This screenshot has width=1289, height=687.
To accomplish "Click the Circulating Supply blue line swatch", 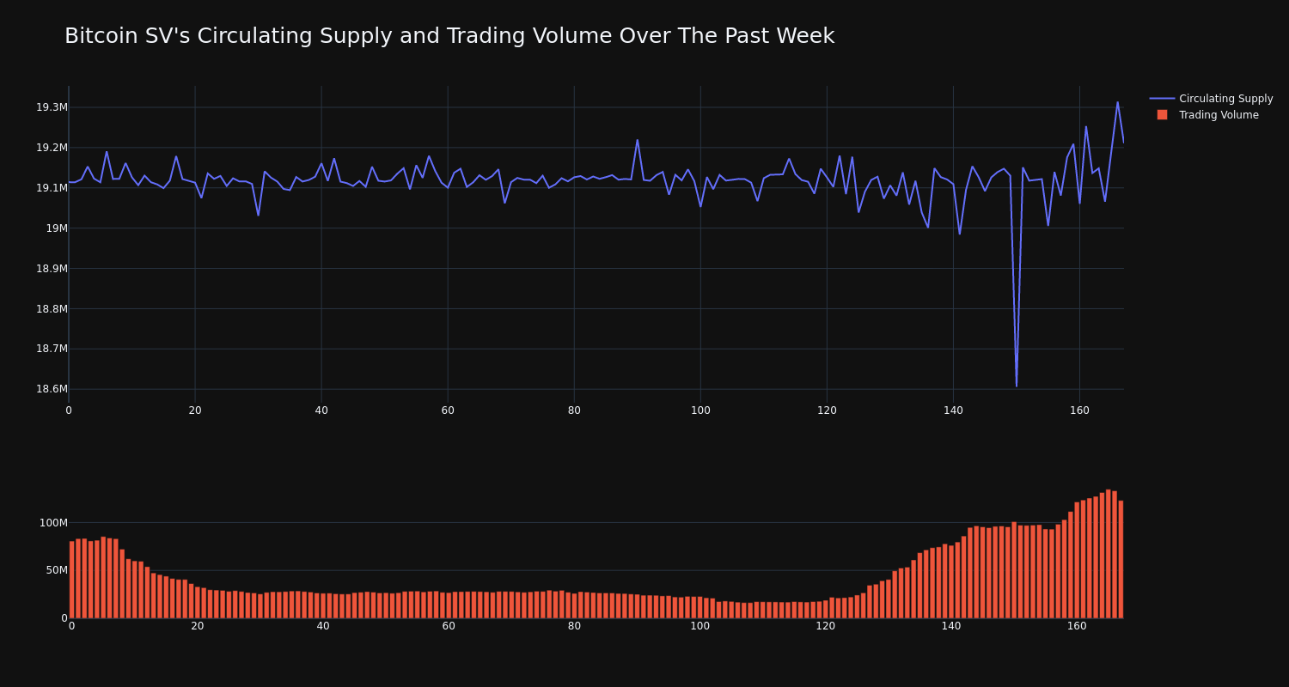I will (x=1162, y=99).
